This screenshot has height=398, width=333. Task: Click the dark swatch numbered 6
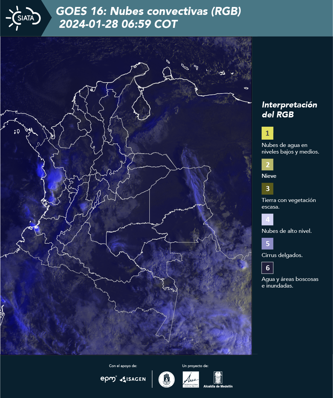(x=267, y=268)
